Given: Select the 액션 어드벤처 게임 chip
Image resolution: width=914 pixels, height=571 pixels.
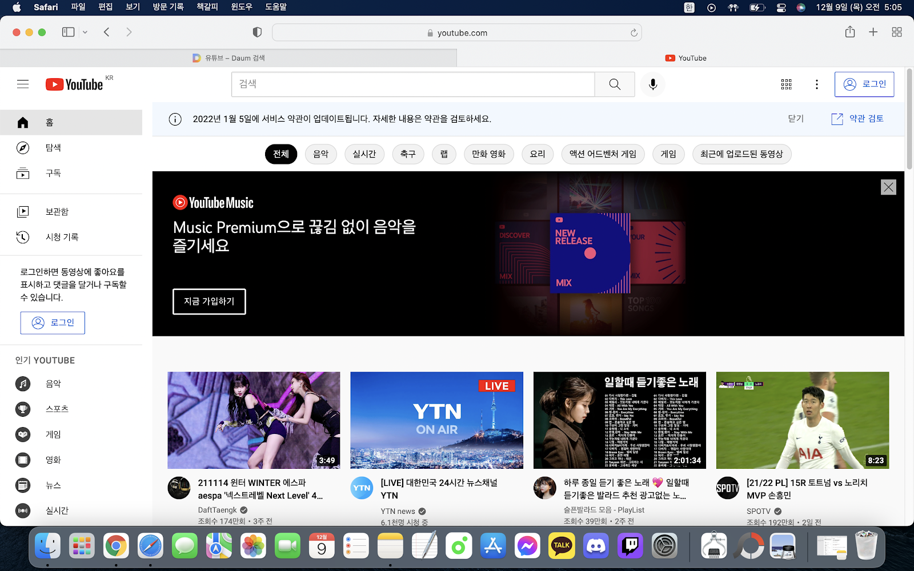Looking at the screenshot, I should coord(603,154).
